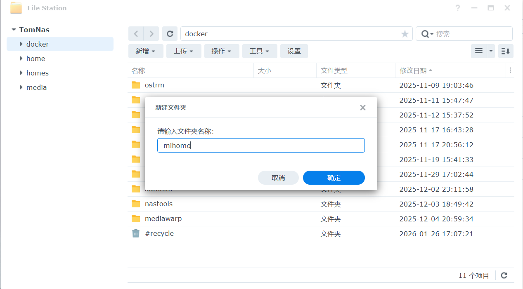Refresh the item count in footer

(x=504, y=275)
